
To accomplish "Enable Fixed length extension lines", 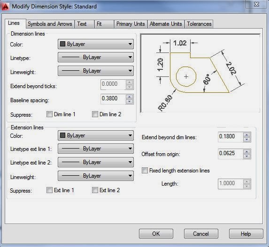I will click(x=145, y=171).
